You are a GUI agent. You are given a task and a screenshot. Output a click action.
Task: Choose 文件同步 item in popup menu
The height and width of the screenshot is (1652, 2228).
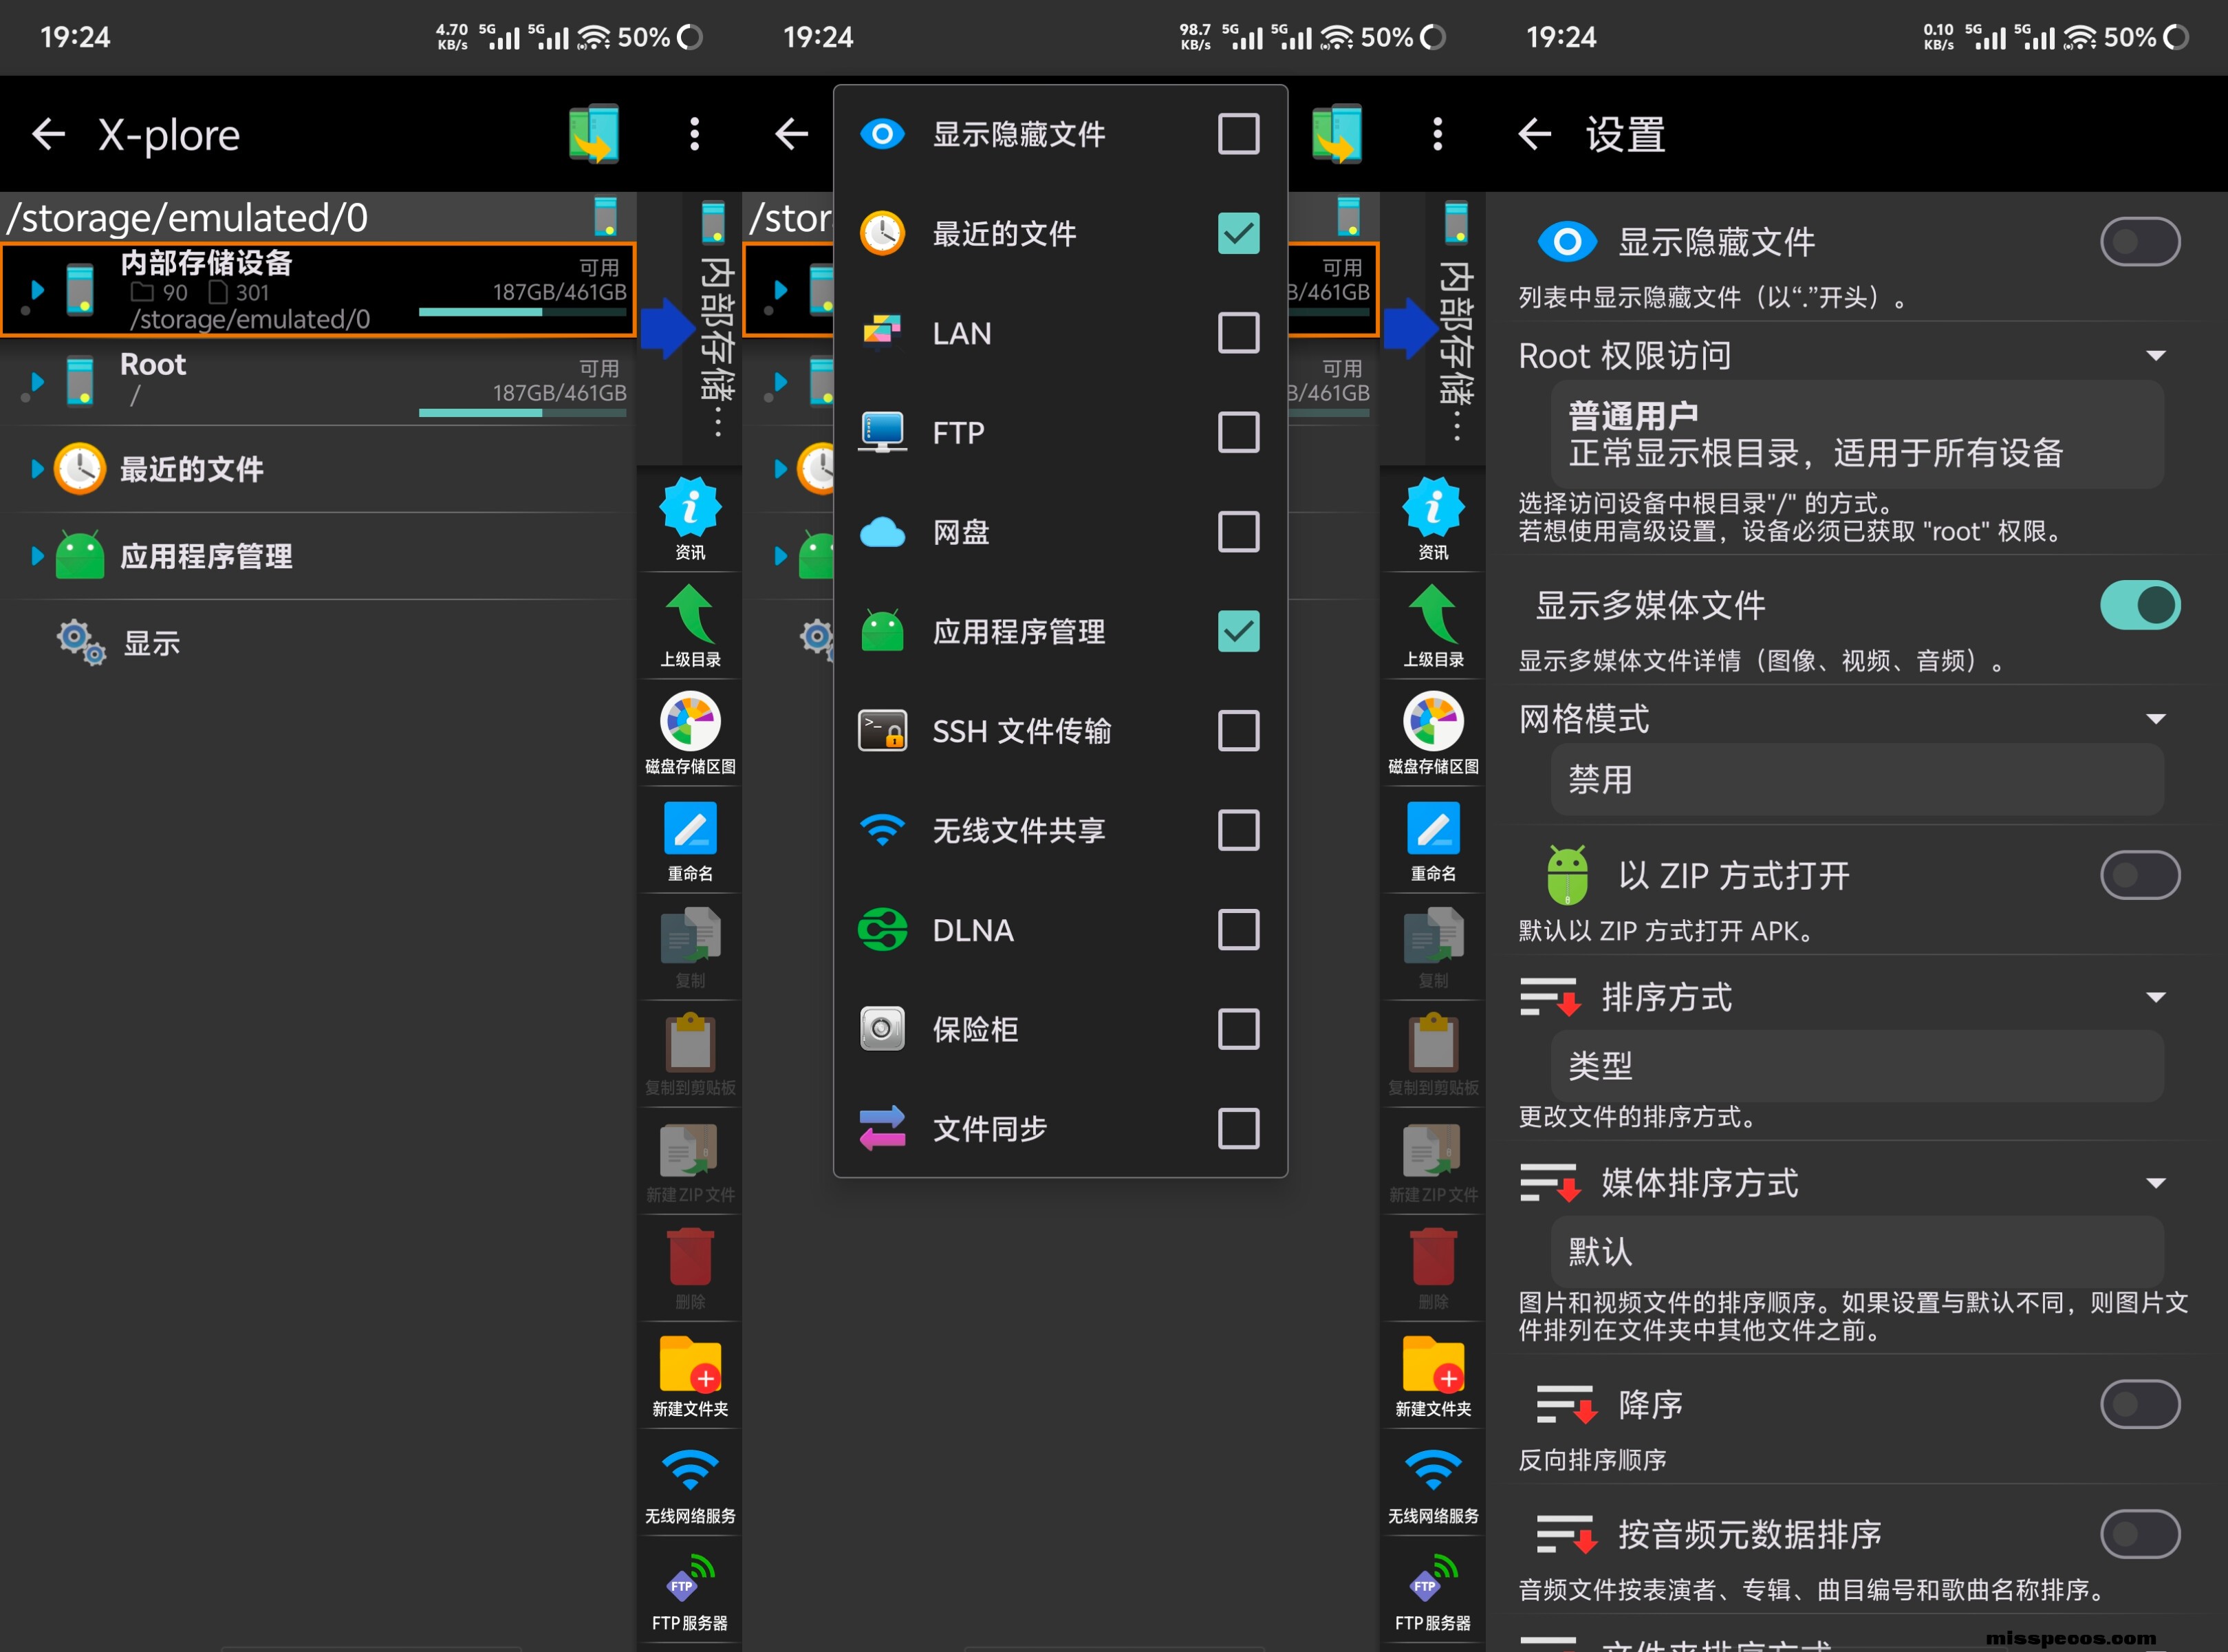[x=988, y=1129]
